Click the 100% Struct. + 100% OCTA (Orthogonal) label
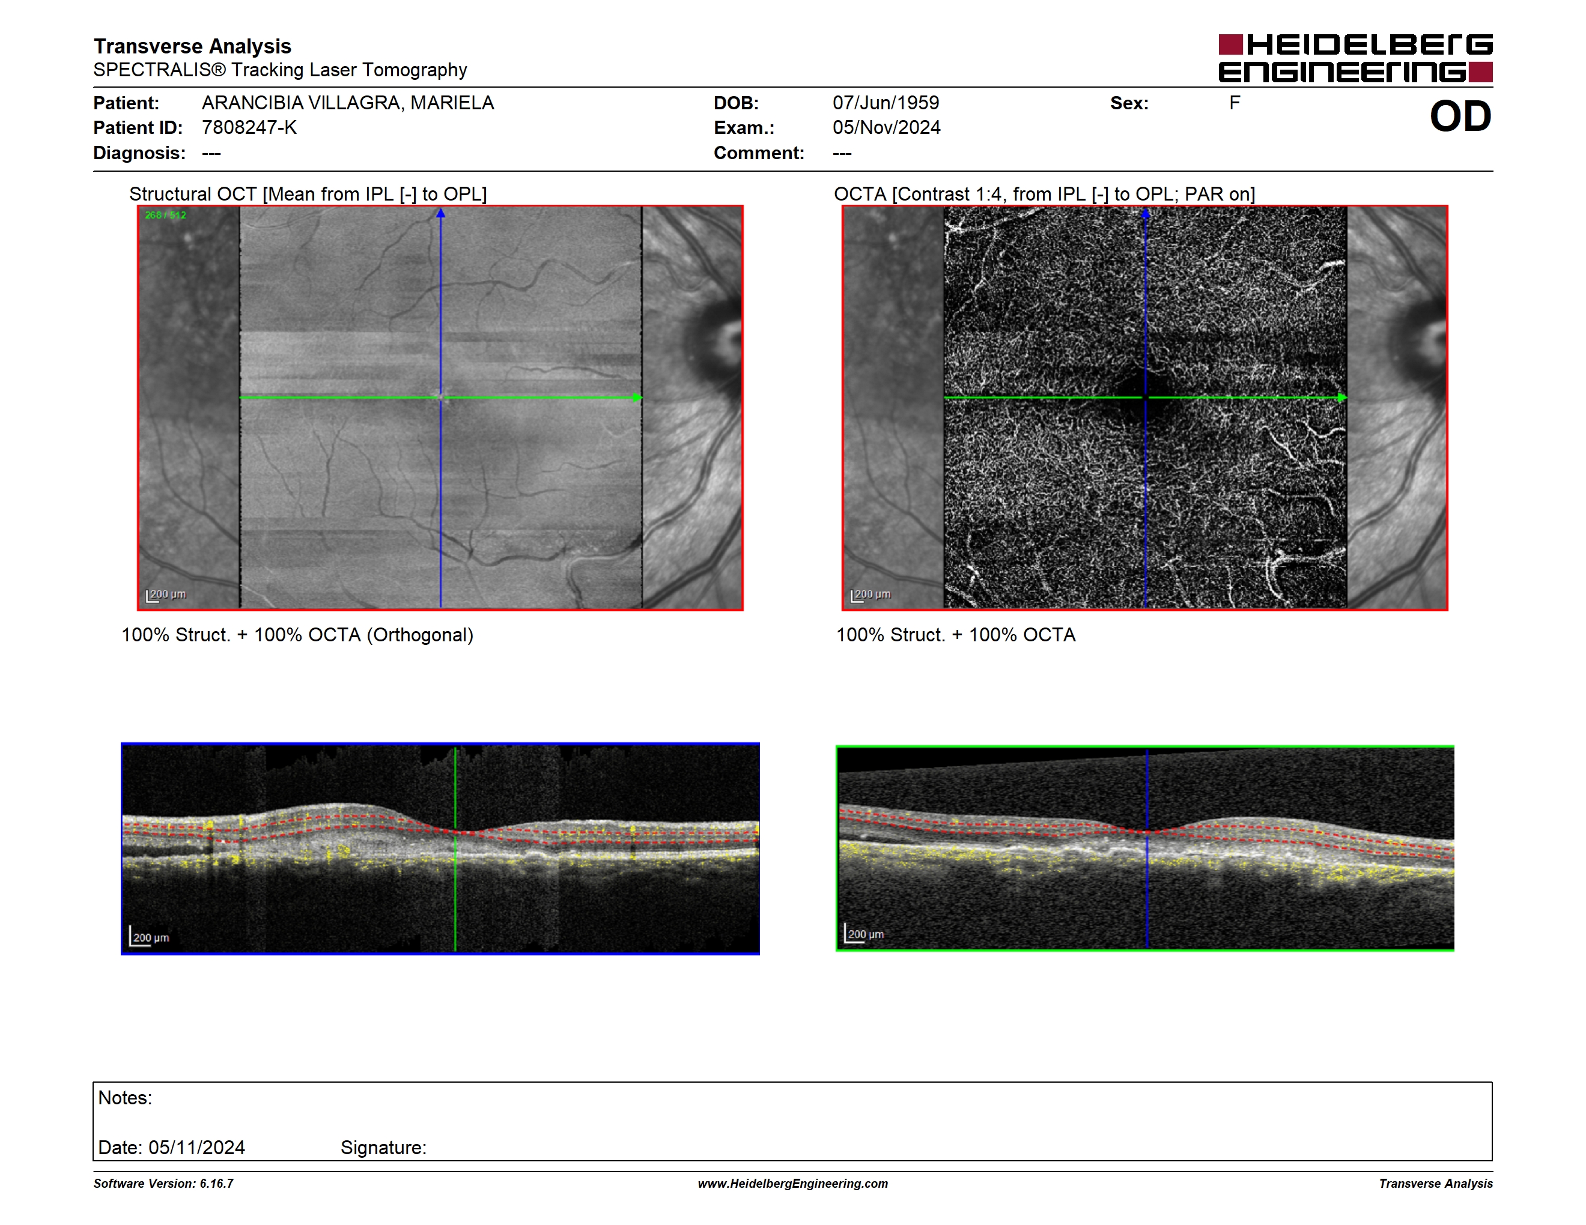1586x1225 pixels. point(297,635)
